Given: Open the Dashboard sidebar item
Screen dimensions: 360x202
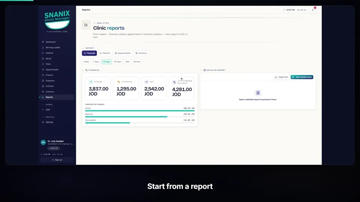Looking at the screenshot, I should pos(57,42).
